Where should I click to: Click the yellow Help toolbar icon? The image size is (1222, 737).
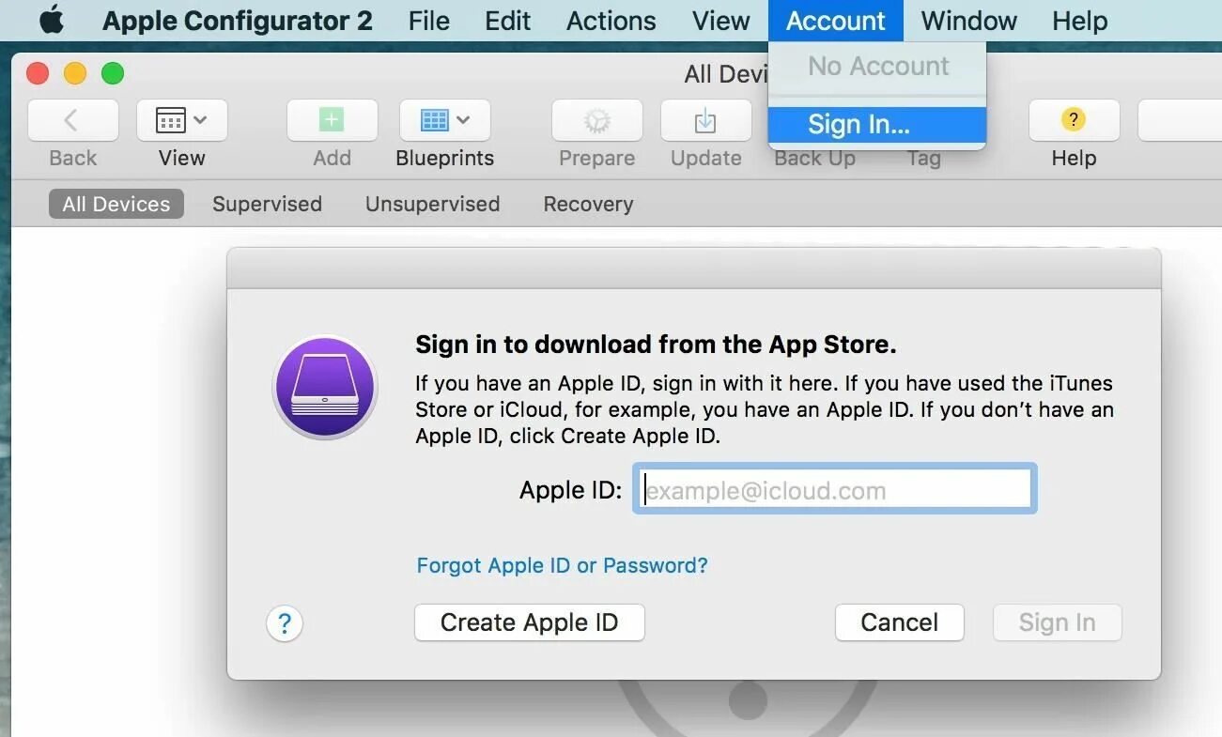click(1074, 120)
